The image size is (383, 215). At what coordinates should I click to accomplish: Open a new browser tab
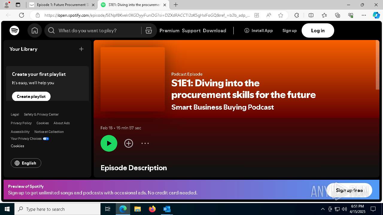click(176, 5)
